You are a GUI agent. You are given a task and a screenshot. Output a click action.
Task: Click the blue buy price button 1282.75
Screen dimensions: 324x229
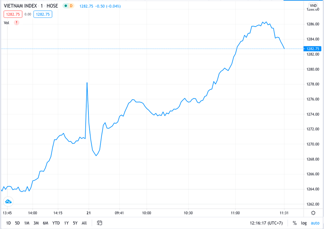click(x=43, y=14)
